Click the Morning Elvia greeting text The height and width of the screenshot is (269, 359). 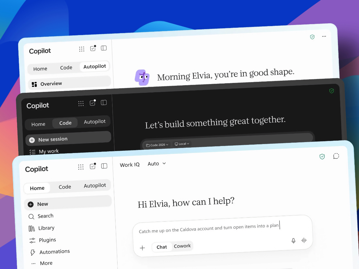coord(226,74)
